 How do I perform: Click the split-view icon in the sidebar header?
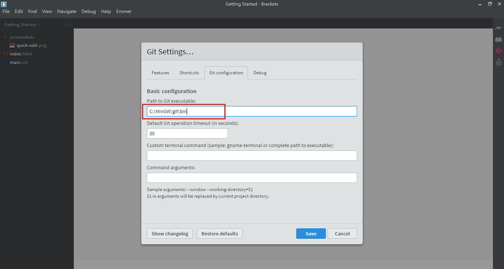(67, 25)
